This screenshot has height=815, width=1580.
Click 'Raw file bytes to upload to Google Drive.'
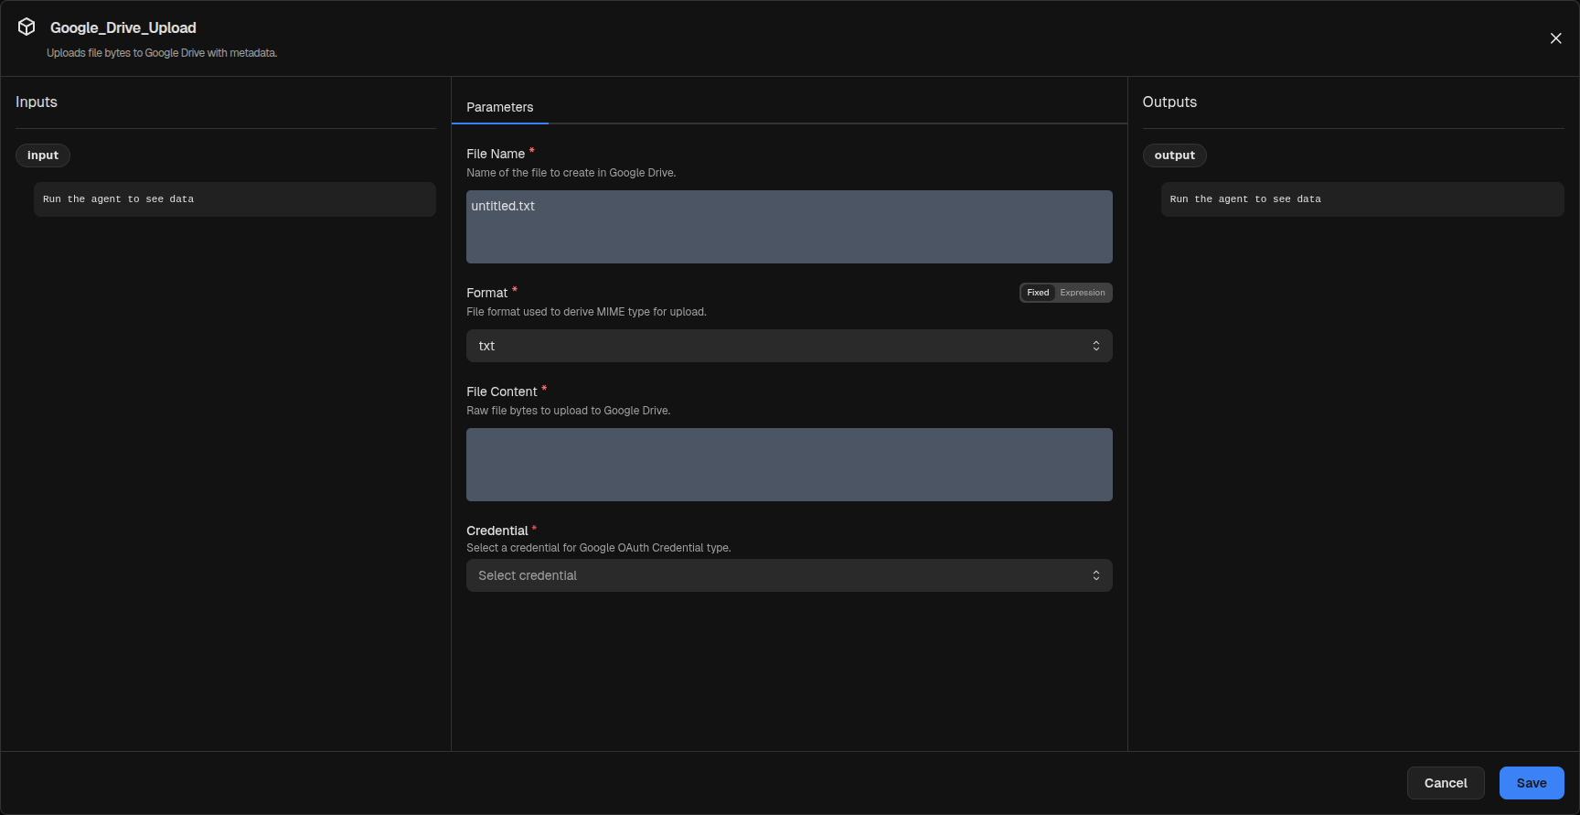569,411
